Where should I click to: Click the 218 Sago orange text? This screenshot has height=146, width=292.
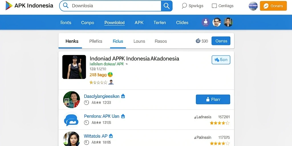click(98, 75)
